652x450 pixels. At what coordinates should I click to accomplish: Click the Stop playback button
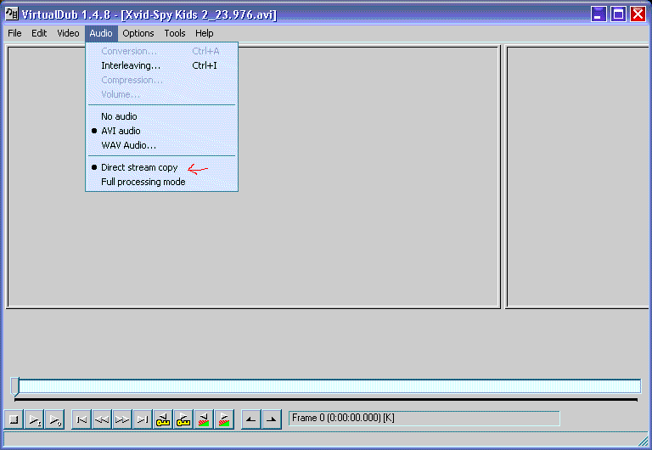point(14,419)
